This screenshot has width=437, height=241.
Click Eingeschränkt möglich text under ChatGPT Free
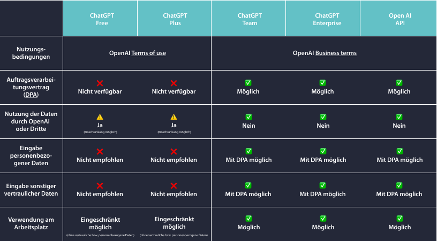[100, 223]
